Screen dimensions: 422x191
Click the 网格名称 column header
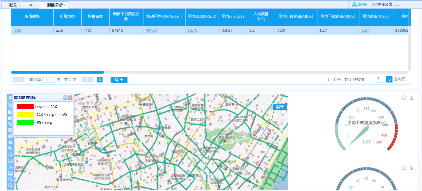95,16
